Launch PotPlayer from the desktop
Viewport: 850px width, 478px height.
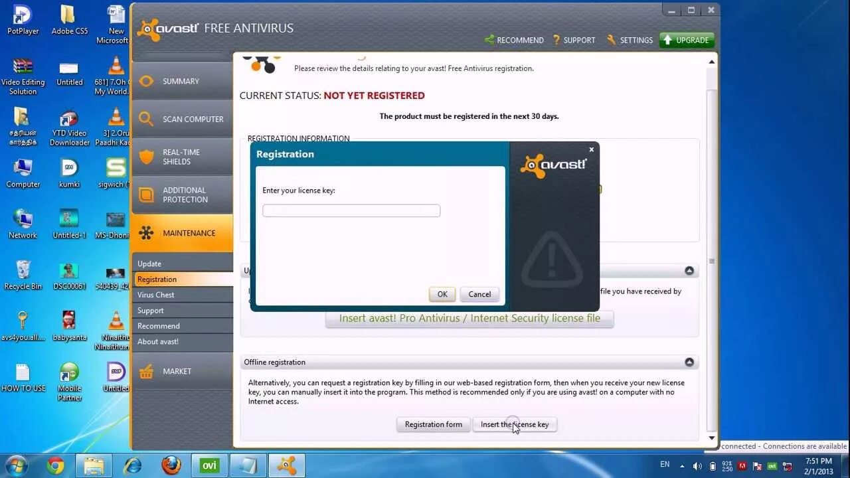tap(23, 19)
